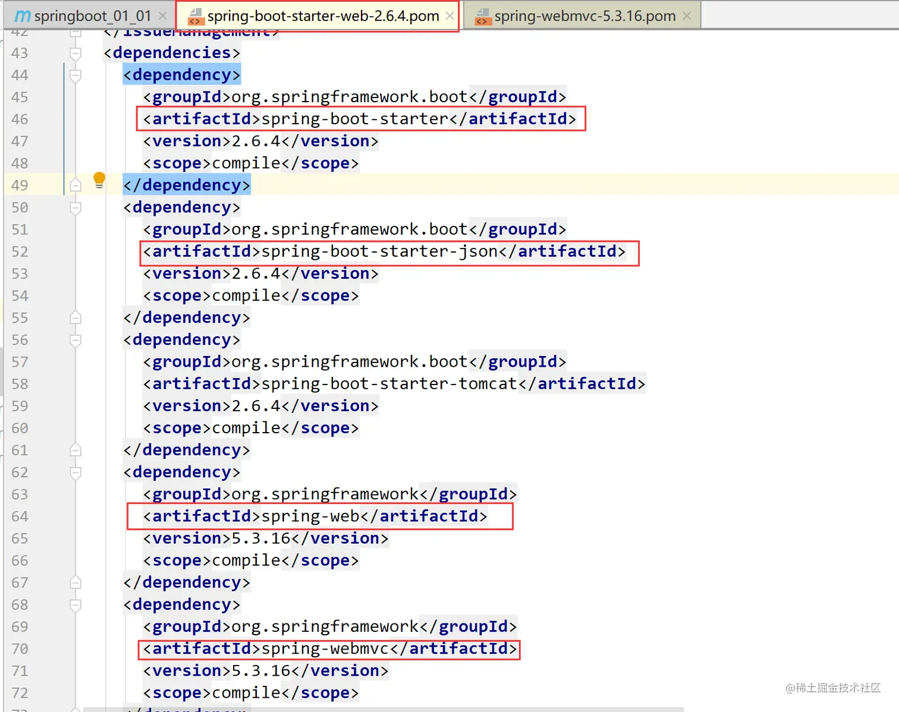Click the spring-boot-starter-json artifactId line
Screen dimensions: 899x712
[x=384, y=251]
